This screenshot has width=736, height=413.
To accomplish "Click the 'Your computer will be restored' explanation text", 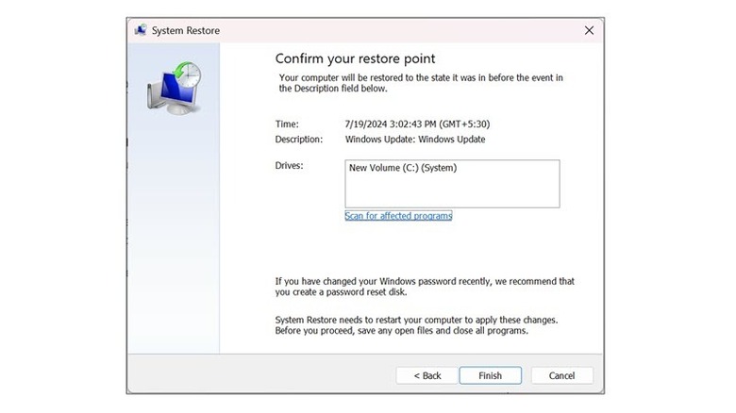I will [421, 83].
